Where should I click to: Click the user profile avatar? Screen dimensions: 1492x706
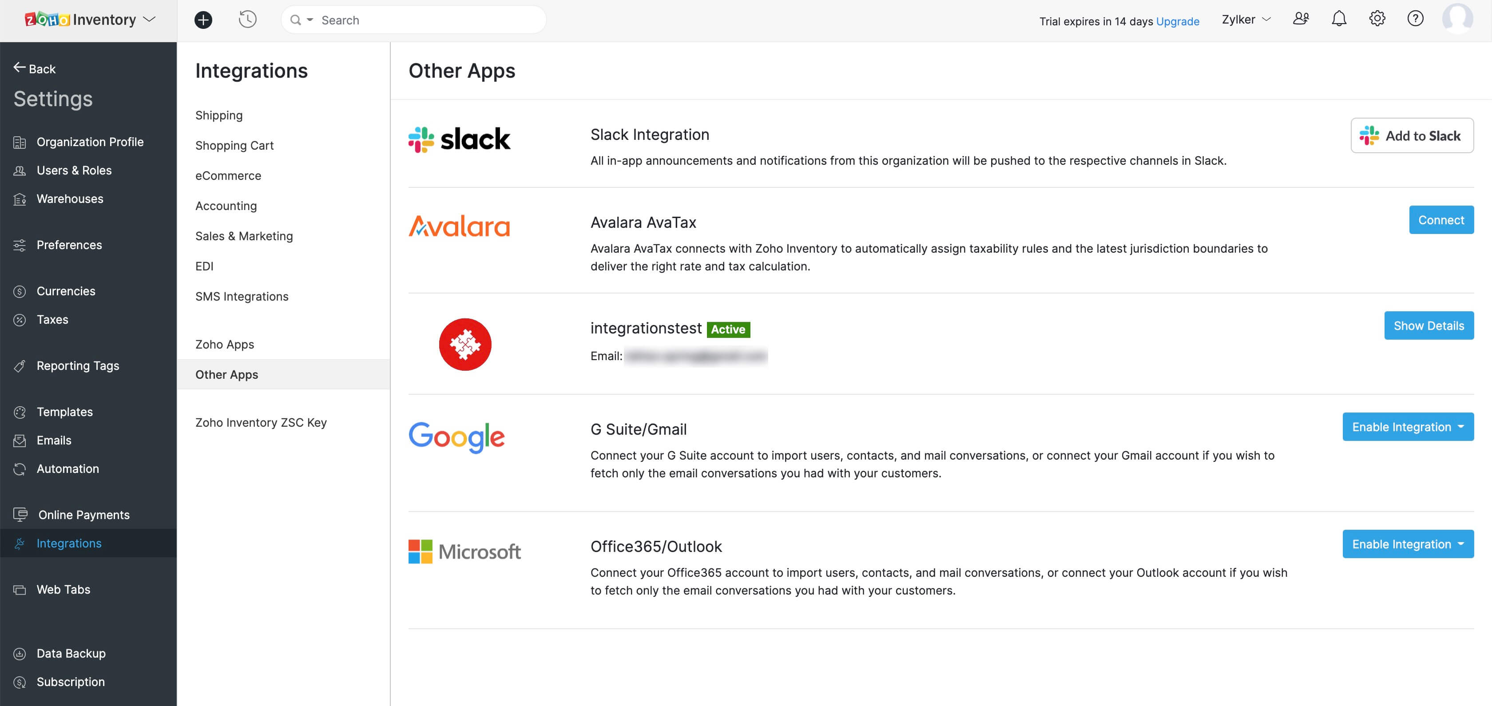click(1457, 19)
